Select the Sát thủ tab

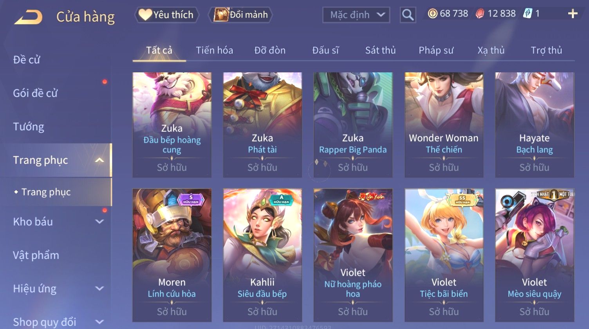[380, 50]
